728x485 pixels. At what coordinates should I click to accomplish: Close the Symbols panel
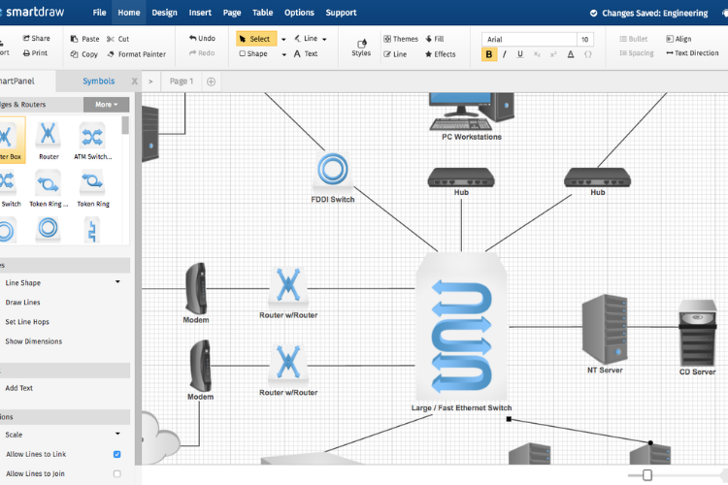click(x=134, y=81)
